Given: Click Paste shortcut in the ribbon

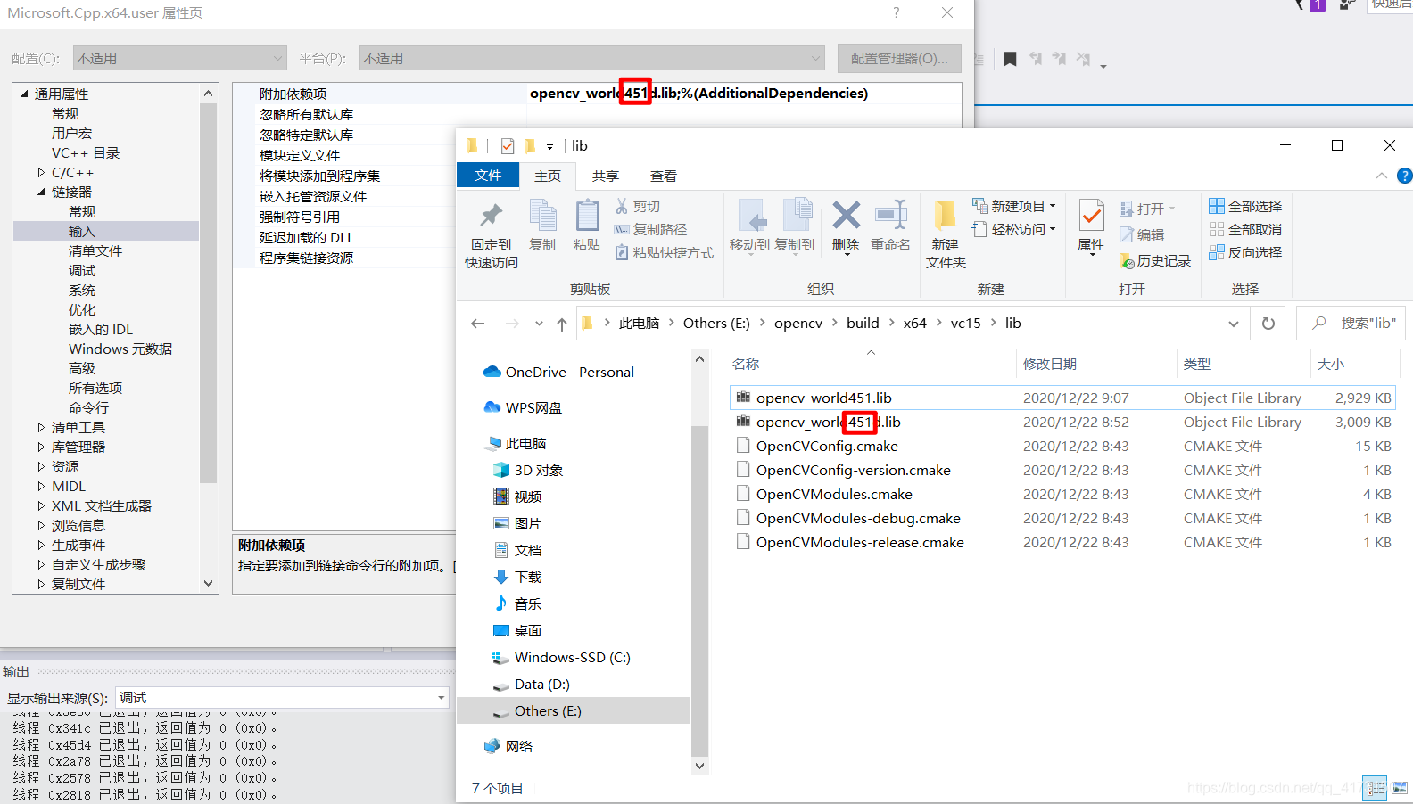Looking at the screenshot, I should (x=665, y=252).
